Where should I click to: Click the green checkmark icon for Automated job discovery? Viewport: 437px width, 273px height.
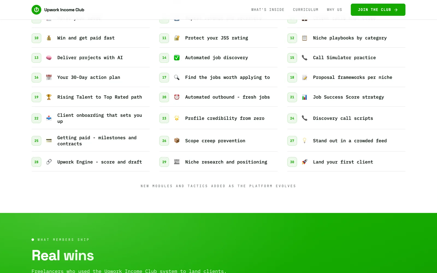click(177, 58)
